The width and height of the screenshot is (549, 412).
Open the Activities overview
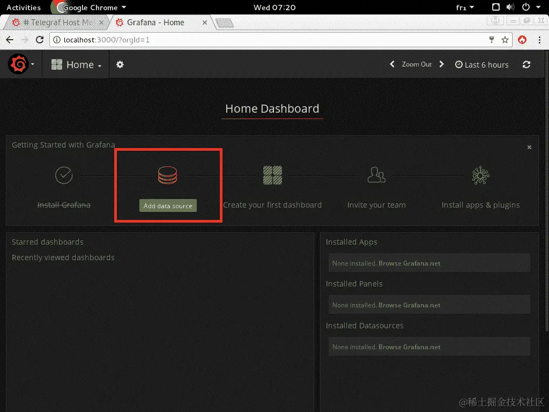[24, 8]
